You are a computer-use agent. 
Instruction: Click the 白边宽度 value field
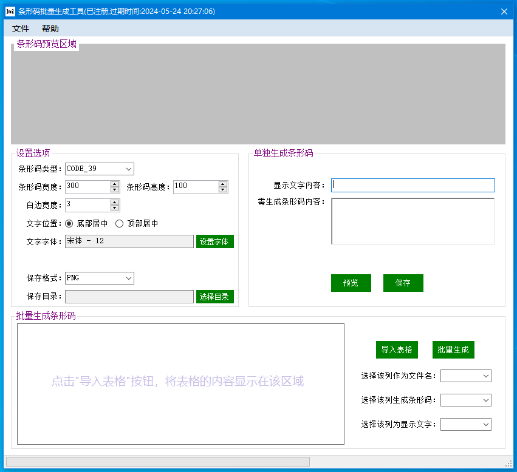87,205
